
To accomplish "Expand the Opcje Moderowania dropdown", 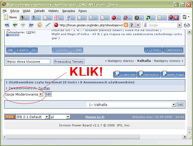I will click(40, 94).
